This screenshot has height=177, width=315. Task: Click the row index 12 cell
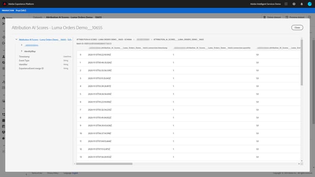click(81, 149)
